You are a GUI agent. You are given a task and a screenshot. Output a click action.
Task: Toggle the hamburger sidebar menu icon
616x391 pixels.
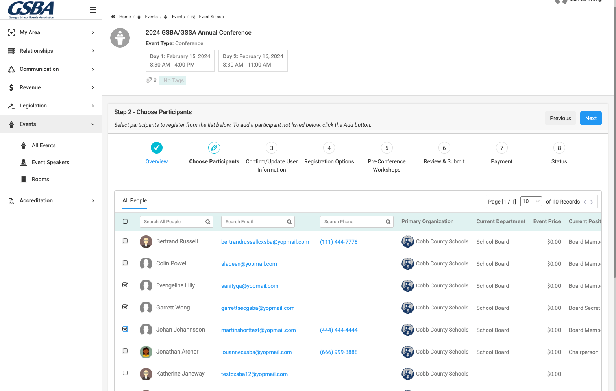(93, 10)
